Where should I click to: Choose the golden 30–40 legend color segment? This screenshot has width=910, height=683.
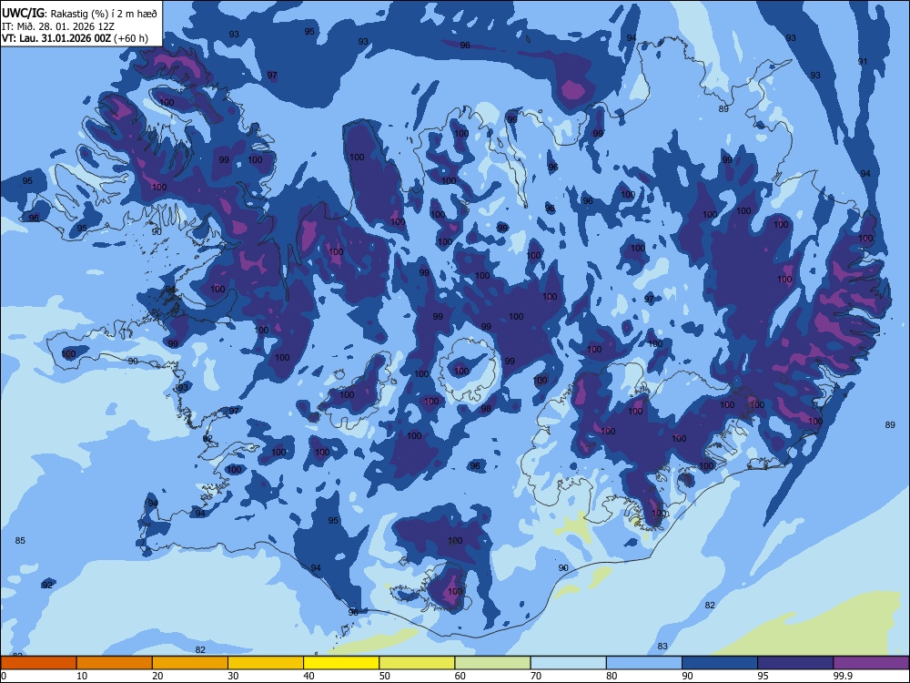tap(266, 663)
